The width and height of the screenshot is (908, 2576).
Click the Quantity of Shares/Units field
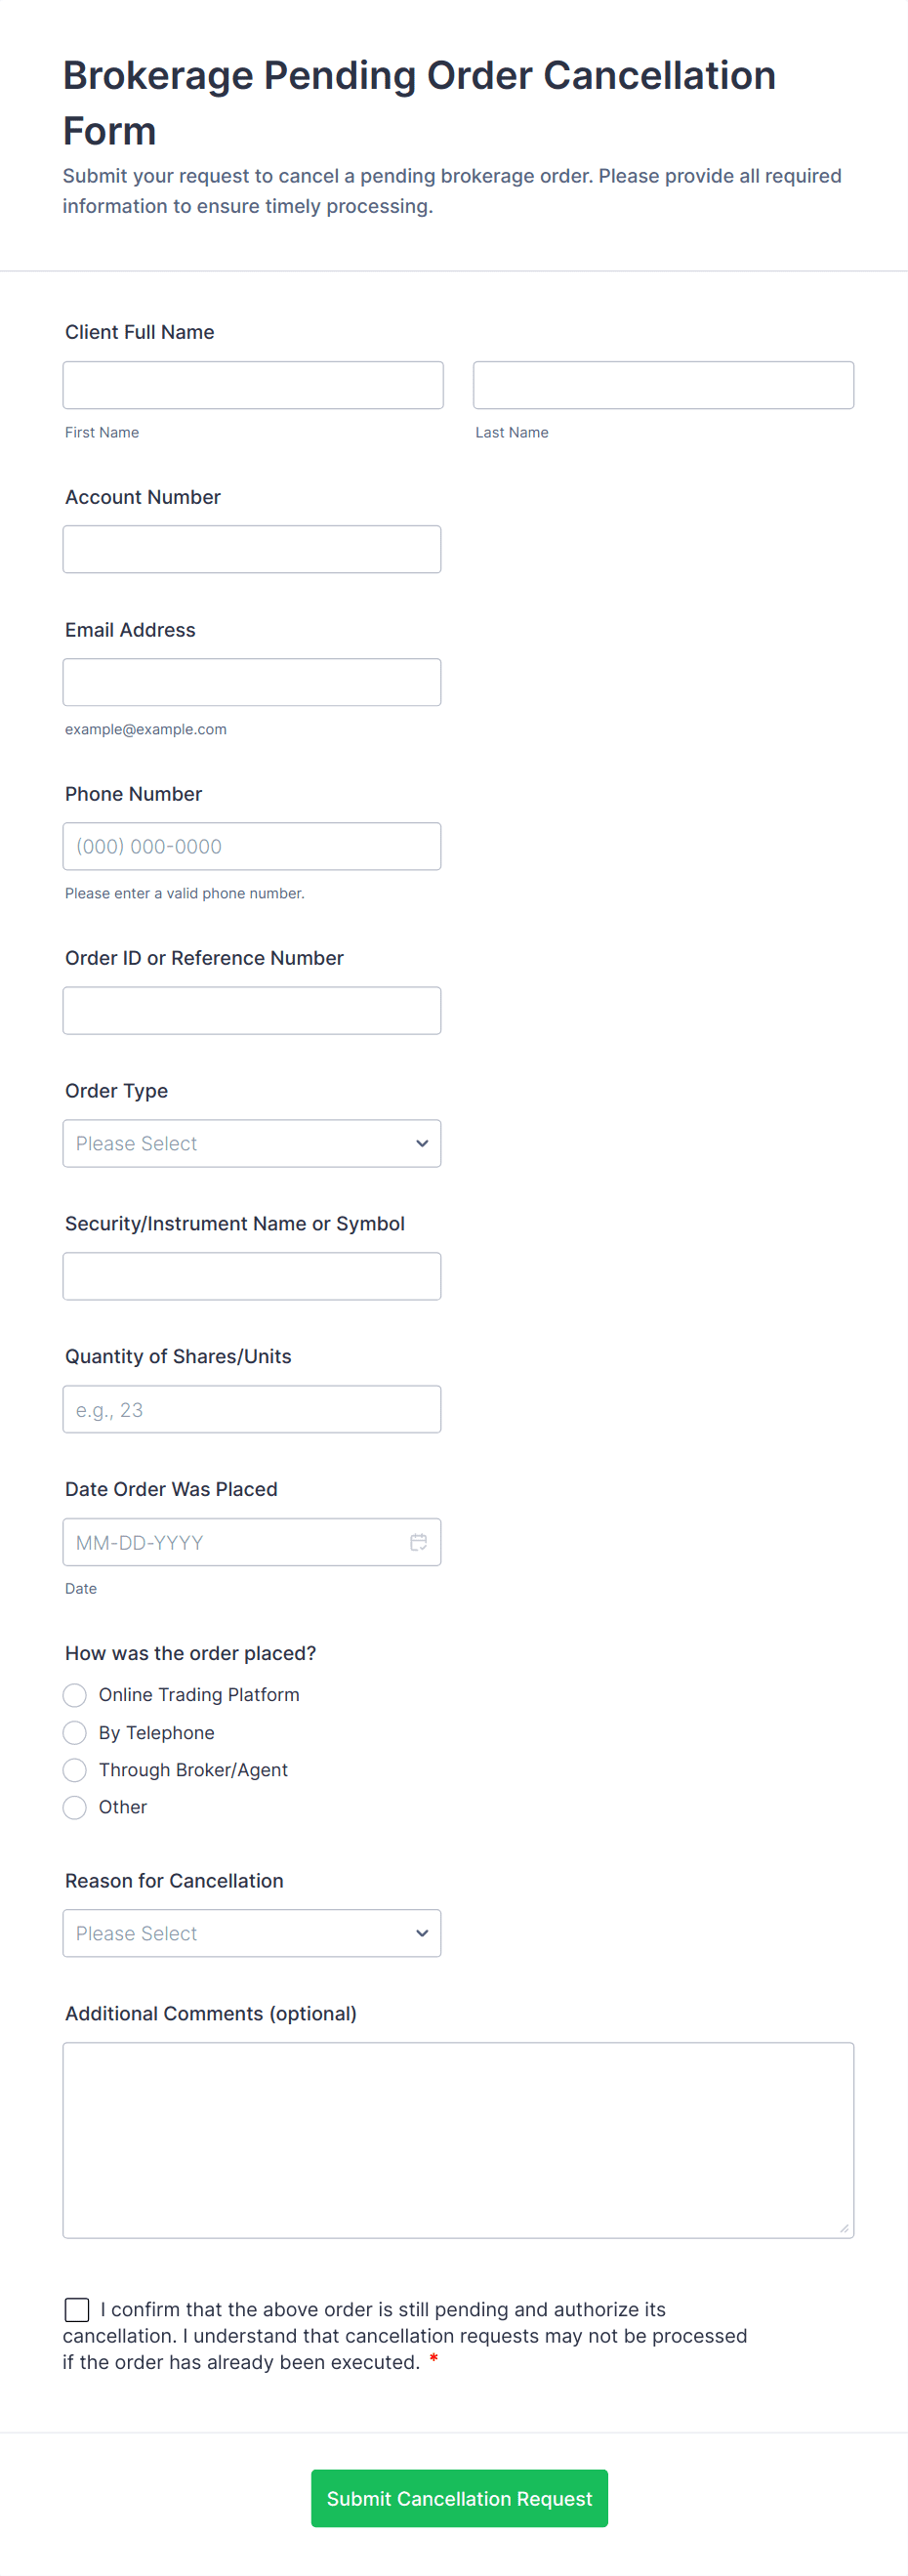point(252,1409)
